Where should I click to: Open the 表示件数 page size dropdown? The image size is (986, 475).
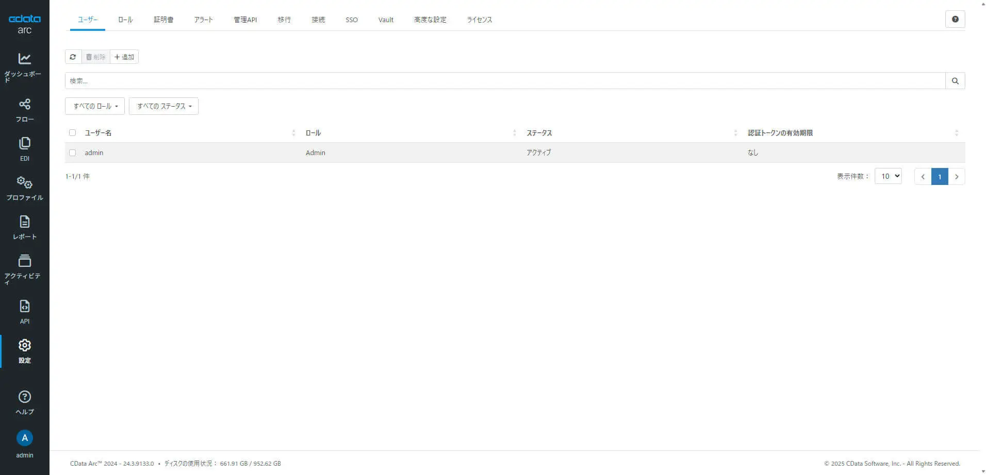(888, 176)
